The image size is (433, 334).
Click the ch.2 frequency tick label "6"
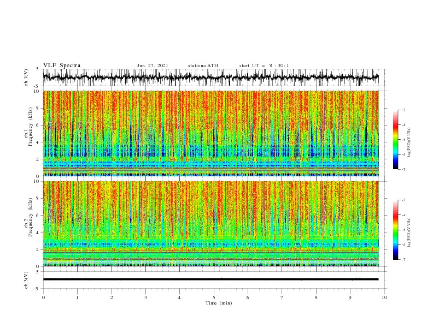point(38,216)
